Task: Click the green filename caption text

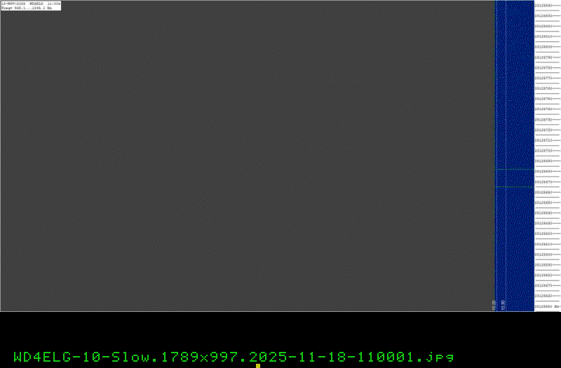Action: (x=234, y=357)
